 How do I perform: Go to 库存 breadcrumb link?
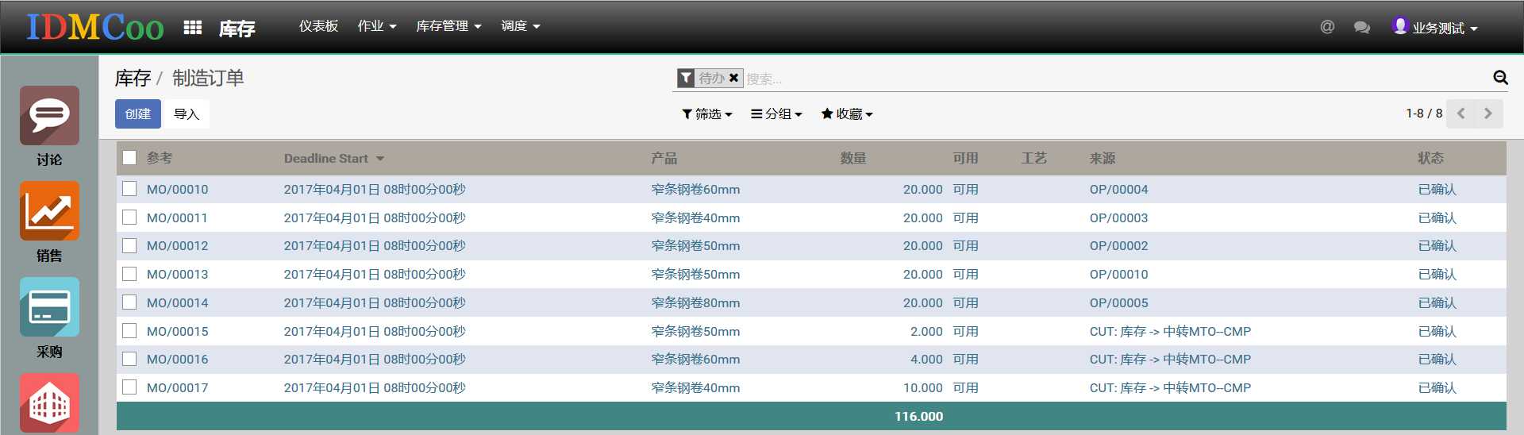[x=133, y=78]
